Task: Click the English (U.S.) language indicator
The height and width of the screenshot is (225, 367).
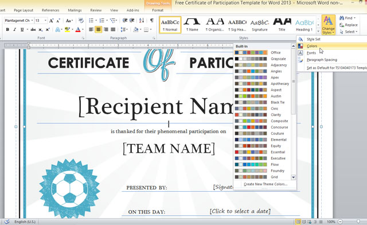Action: point(25,222)
